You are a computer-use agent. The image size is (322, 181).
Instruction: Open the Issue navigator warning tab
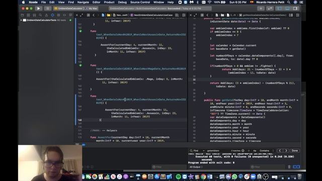(x=46, y=15)
